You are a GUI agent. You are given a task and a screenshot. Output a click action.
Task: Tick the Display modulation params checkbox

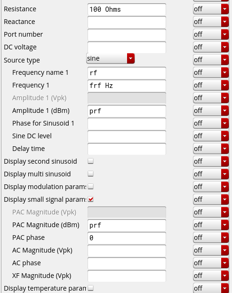point(91,187)
